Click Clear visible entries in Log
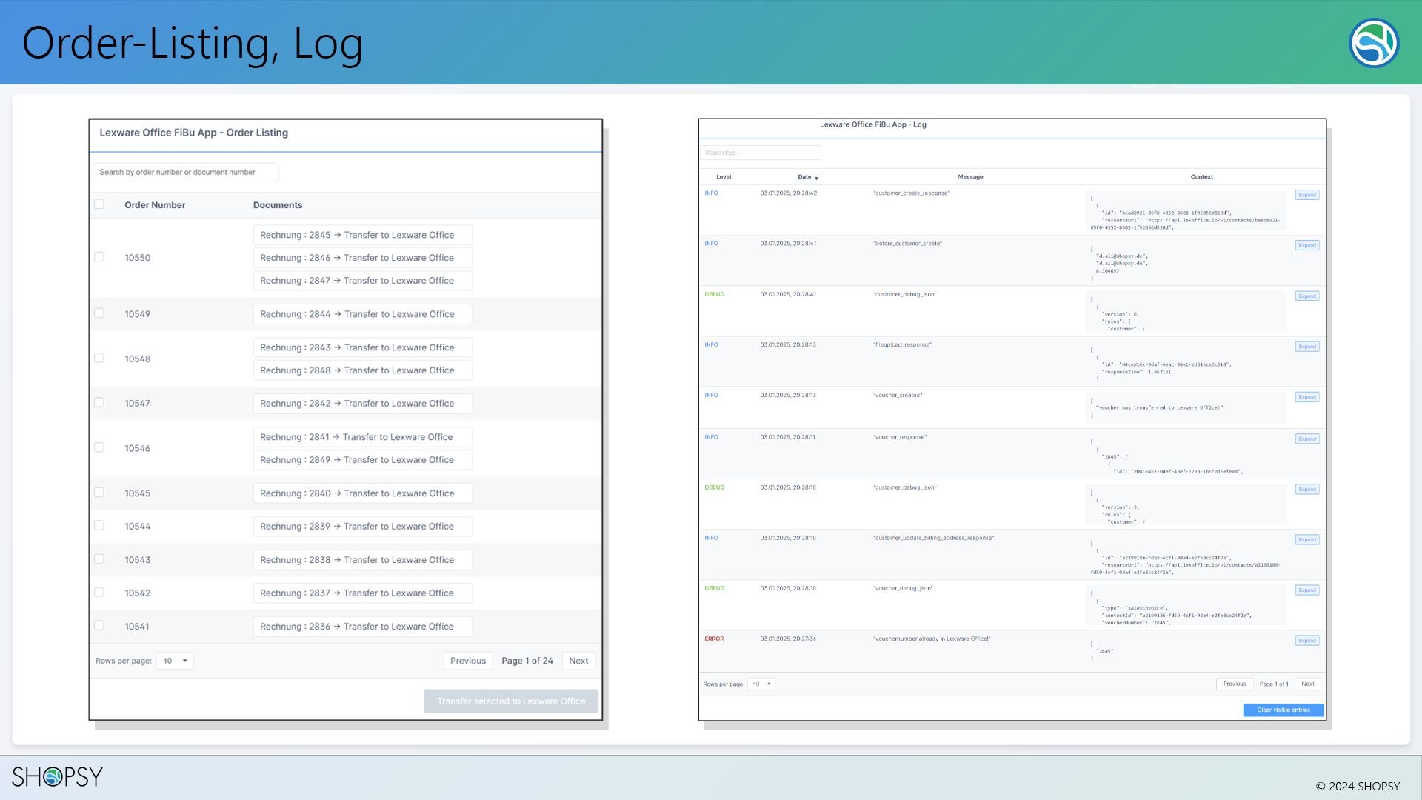 pos(1284,710)
